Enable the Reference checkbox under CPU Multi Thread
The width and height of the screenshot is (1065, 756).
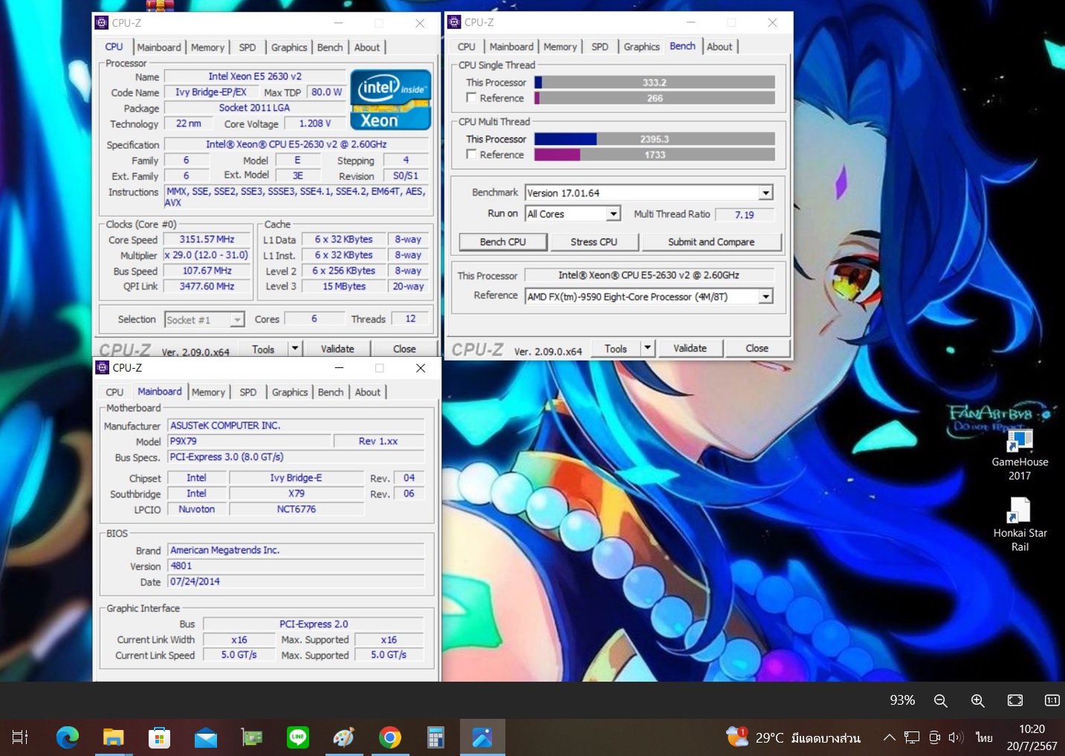471,155
